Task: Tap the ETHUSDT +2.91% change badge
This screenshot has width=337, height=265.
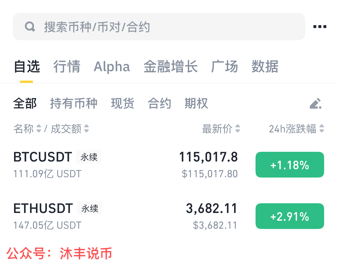Action: tap(290, 216)
